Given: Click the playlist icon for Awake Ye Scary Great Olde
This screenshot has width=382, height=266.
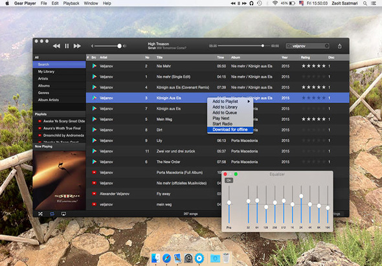Looking at the screenshot, I should click(39, 121).
